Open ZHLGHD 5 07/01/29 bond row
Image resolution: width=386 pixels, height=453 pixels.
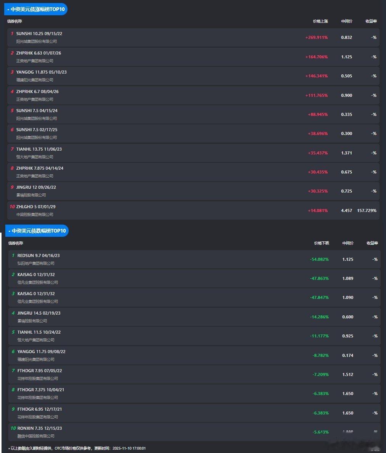click(x=36, y=207)
